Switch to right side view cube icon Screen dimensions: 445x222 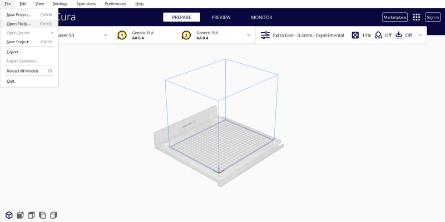(53, 215)
